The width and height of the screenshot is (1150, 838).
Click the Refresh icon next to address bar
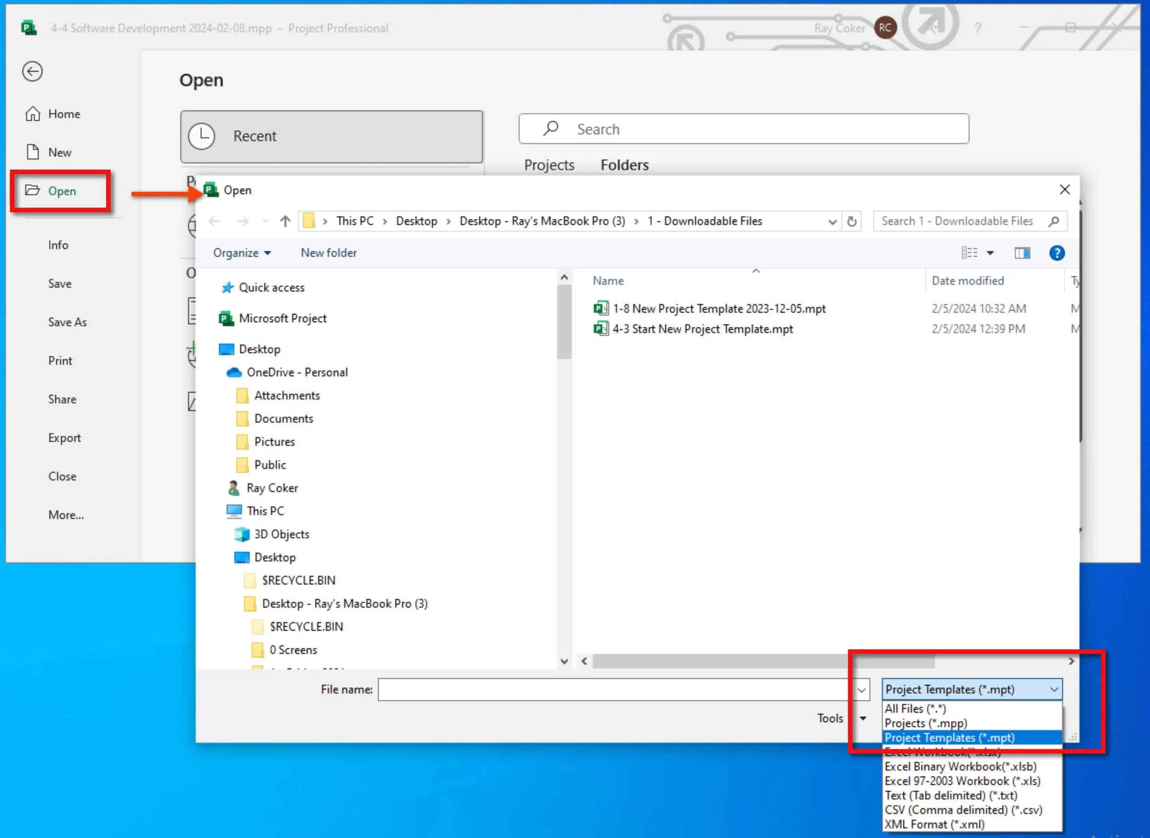click(x=852, y=221)
